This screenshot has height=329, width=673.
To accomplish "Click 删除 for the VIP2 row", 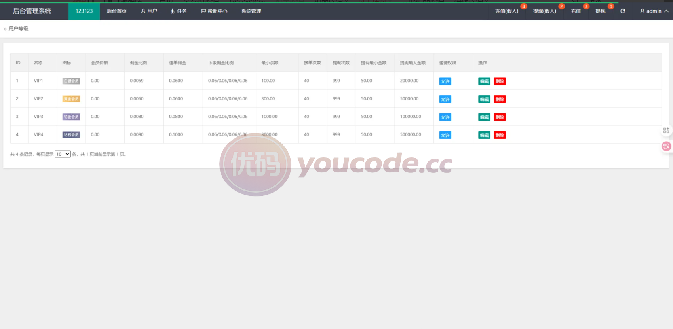I will tap(500, 99).
